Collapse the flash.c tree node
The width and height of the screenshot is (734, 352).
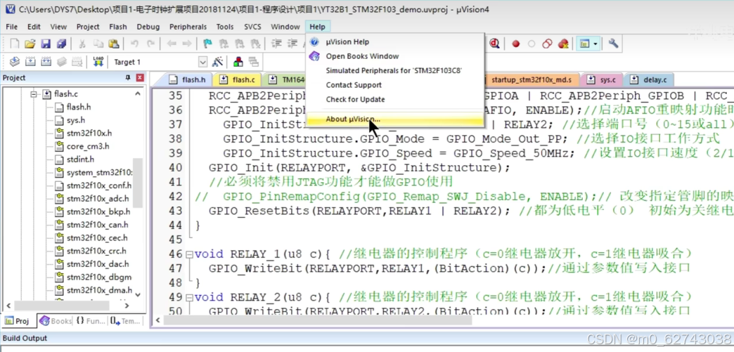tap(34, 94)
